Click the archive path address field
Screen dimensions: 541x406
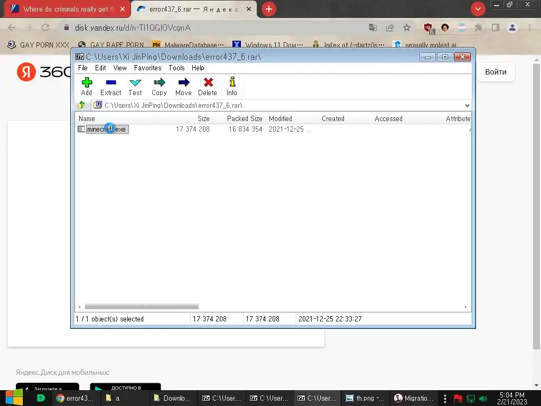pos(278,105)
